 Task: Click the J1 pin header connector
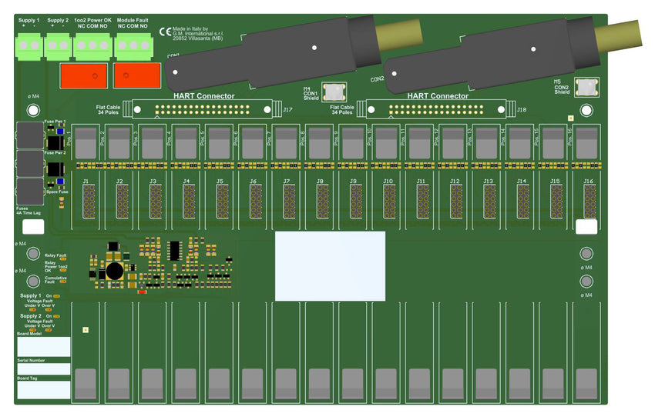[89, 201]
